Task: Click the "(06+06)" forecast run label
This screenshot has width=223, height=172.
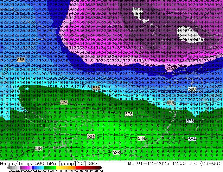Action: [210, 163]
